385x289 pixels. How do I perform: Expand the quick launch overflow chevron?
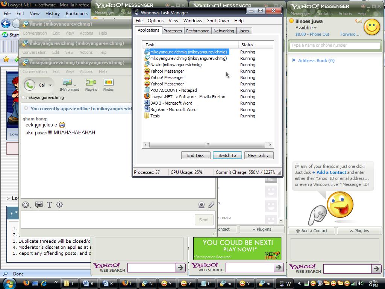coord(56,281)
